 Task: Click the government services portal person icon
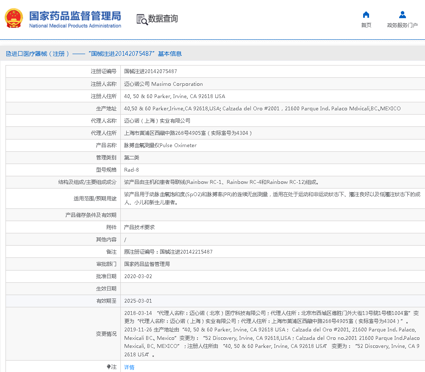point(402,15)
